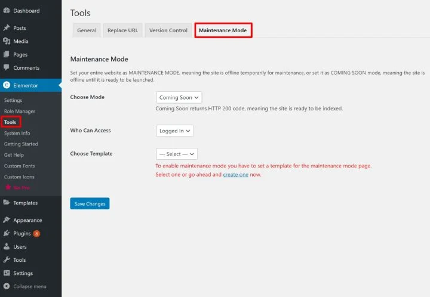Screen dimensions: 430x297
Task: Click the Comments speech bubble icon
Action: [7, 67]
